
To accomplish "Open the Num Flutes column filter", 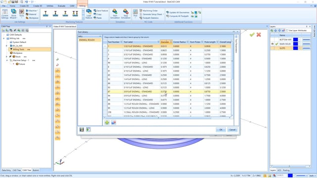I will click(x=202, y=42).
